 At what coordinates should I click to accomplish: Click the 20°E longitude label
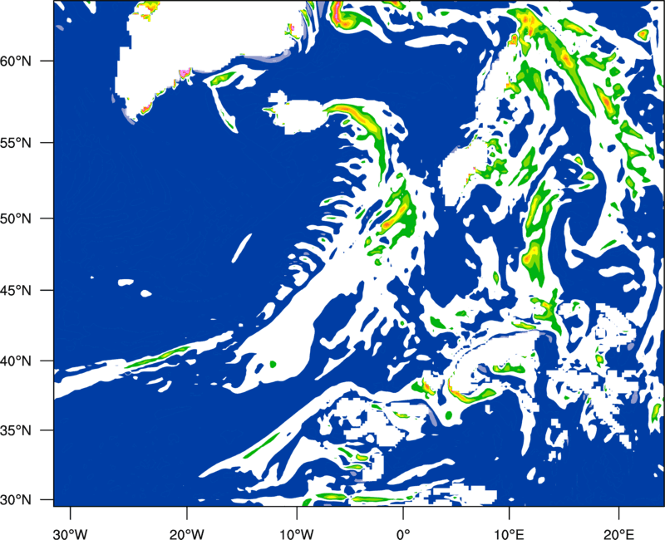(x=618, y=533)
